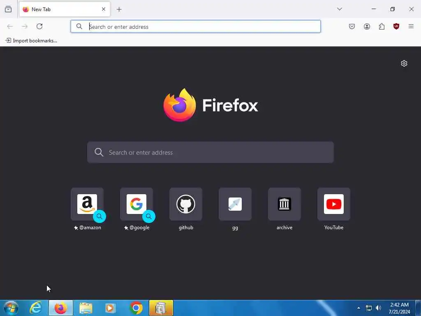
Task: Open the network tray icon
Action: click(369, 308)
